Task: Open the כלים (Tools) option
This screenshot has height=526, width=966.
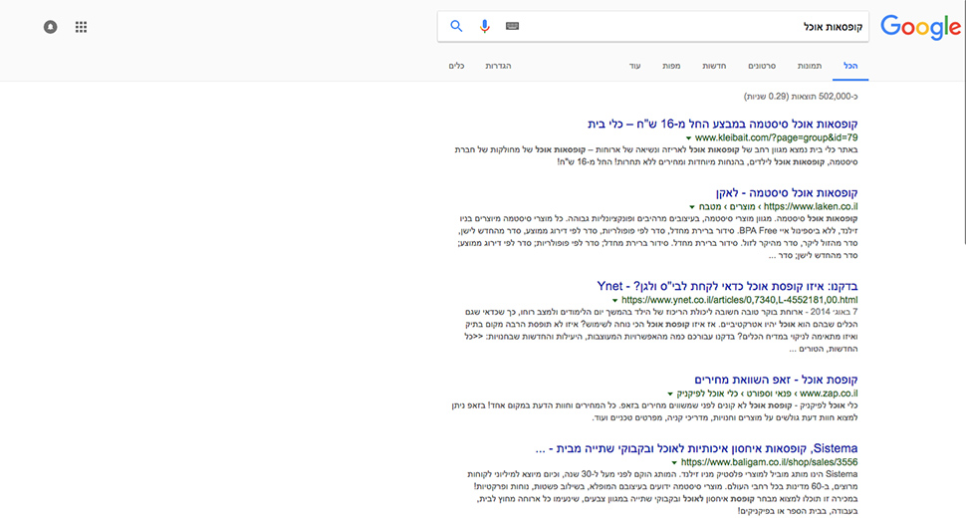Action: point(456,66)
